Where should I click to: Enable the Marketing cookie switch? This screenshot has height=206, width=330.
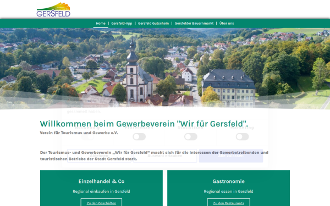click(242, 137)
